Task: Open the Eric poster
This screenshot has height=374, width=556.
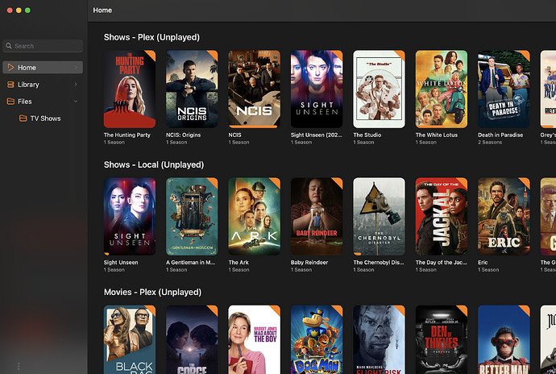Action: click(504, 217)
